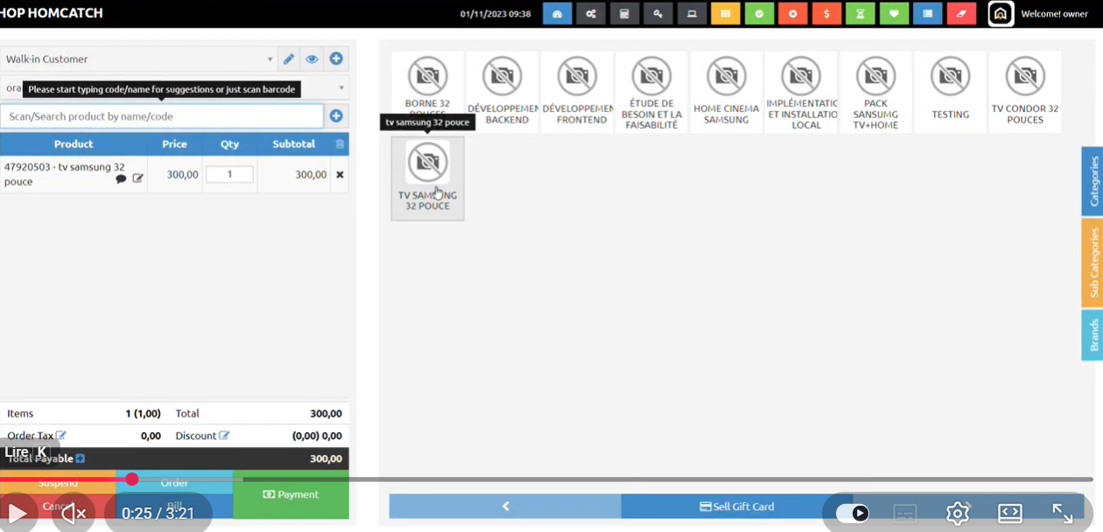The image size is (1103, 532).
Task: Add comment to tv samsung 32 pouce row
Action: pyautogui.click(x=121, y=178)
